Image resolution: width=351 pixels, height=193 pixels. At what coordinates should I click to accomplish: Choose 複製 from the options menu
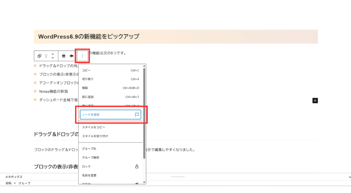pyautogui.click(x=85, y=88)
